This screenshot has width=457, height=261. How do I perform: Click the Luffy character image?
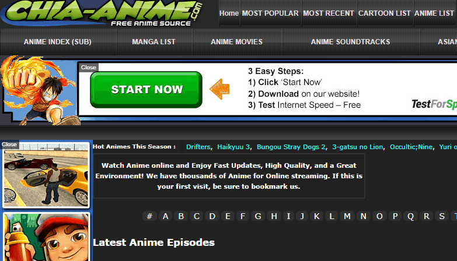(x=39, y=90)
